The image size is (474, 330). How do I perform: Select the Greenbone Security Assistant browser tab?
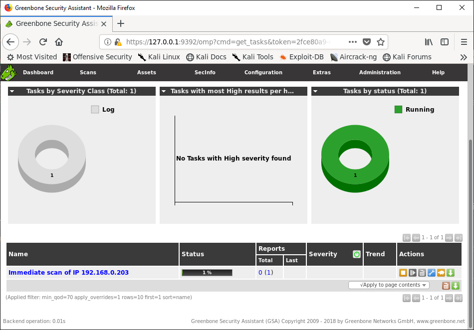click(56, 23)
